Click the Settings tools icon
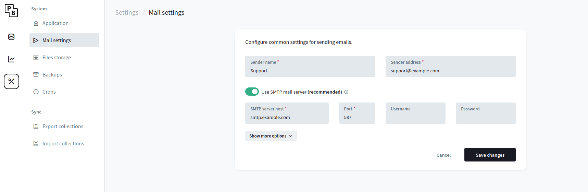Screen dimensions: 588x192 pyautogui.click(x=11, y=82)
